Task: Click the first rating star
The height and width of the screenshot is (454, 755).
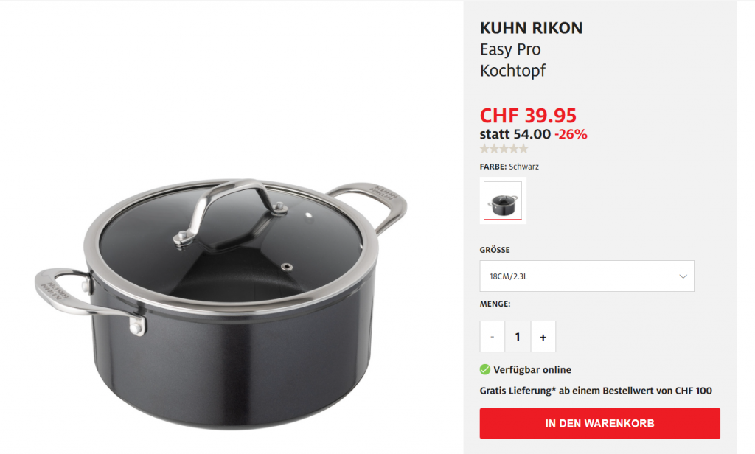Action: point(485,149)
